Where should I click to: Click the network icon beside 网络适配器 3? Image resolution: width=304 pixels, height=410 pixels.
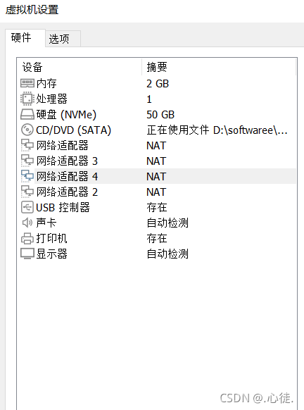(27, 161)
